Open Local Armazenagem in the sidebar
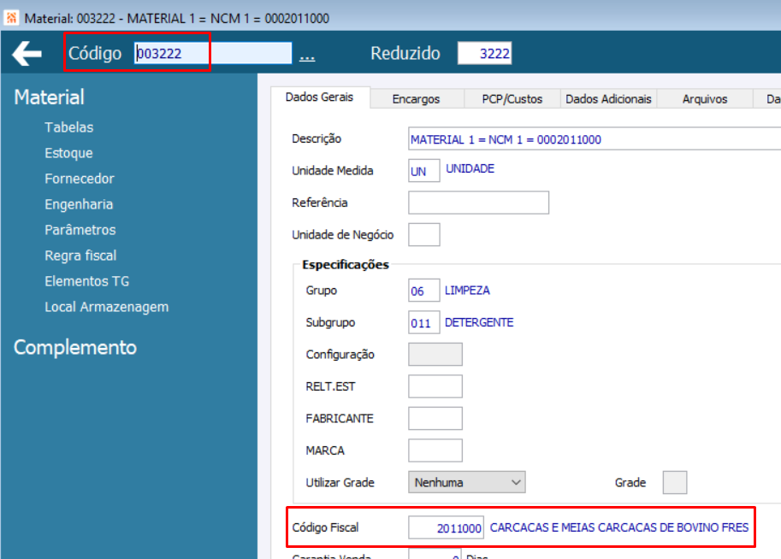 pos(107,307)
